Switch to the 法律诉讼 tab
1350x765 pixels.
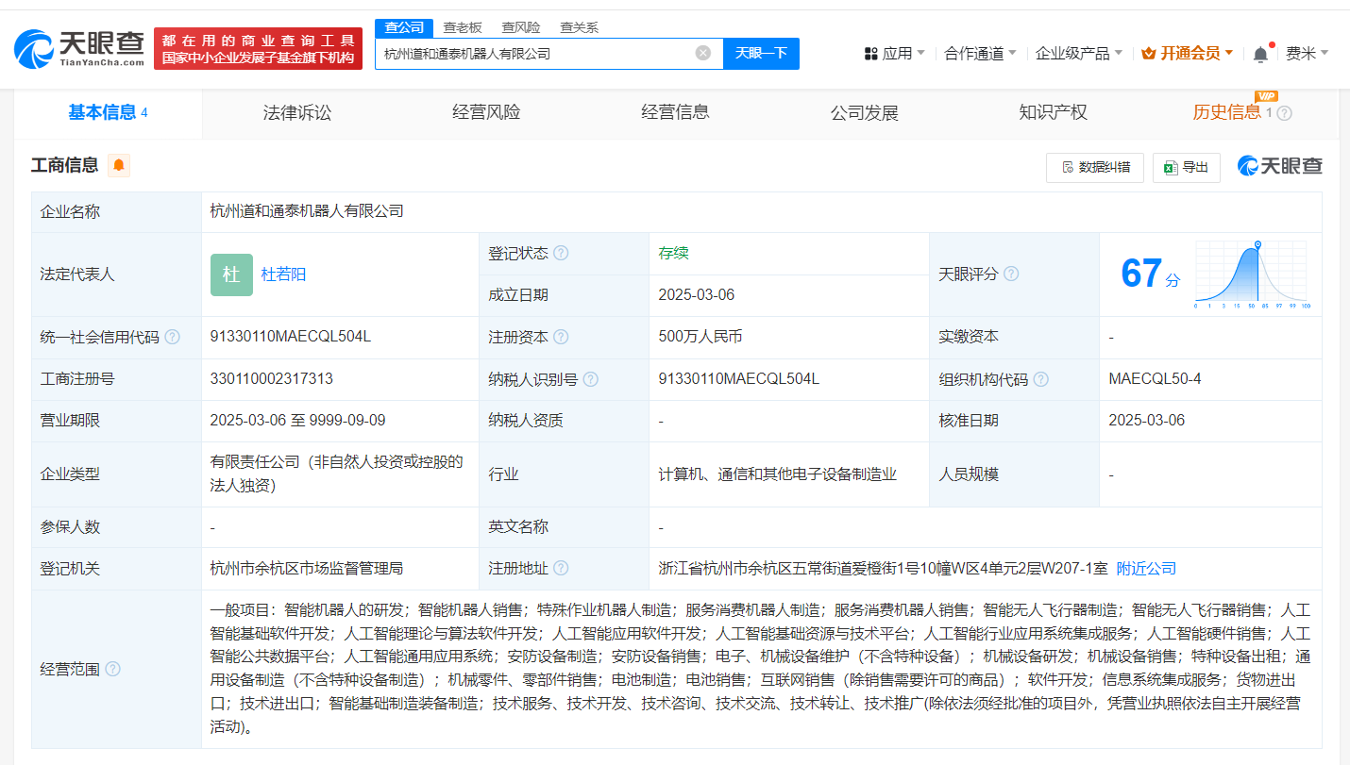pyautogui.click(x=297, y=113)
